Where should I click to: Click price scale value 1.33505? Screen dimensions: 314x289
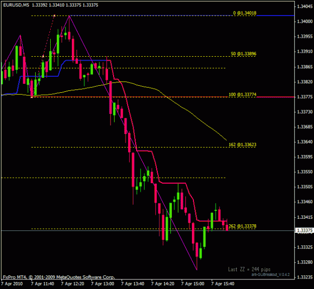coord(305,187)
